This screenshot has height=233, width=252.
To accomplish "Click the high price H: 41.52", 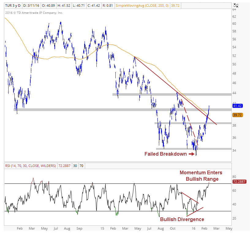I will [x=64, y=6].
